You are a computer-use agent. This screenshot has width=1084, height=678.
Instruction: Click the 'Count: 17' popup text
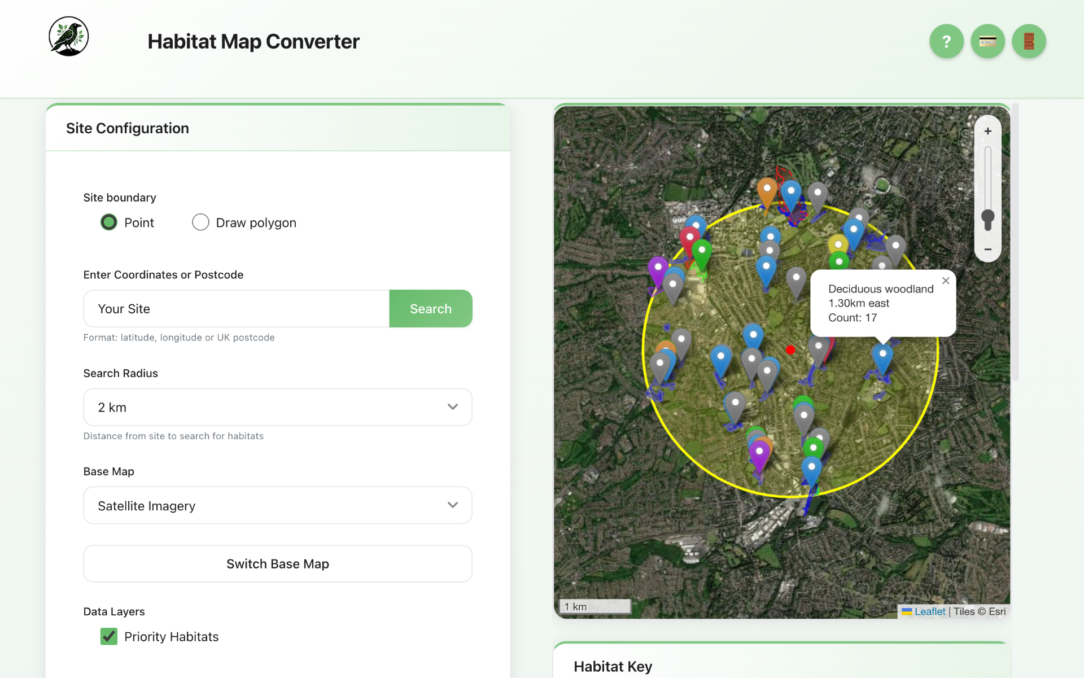coord(853,317)
